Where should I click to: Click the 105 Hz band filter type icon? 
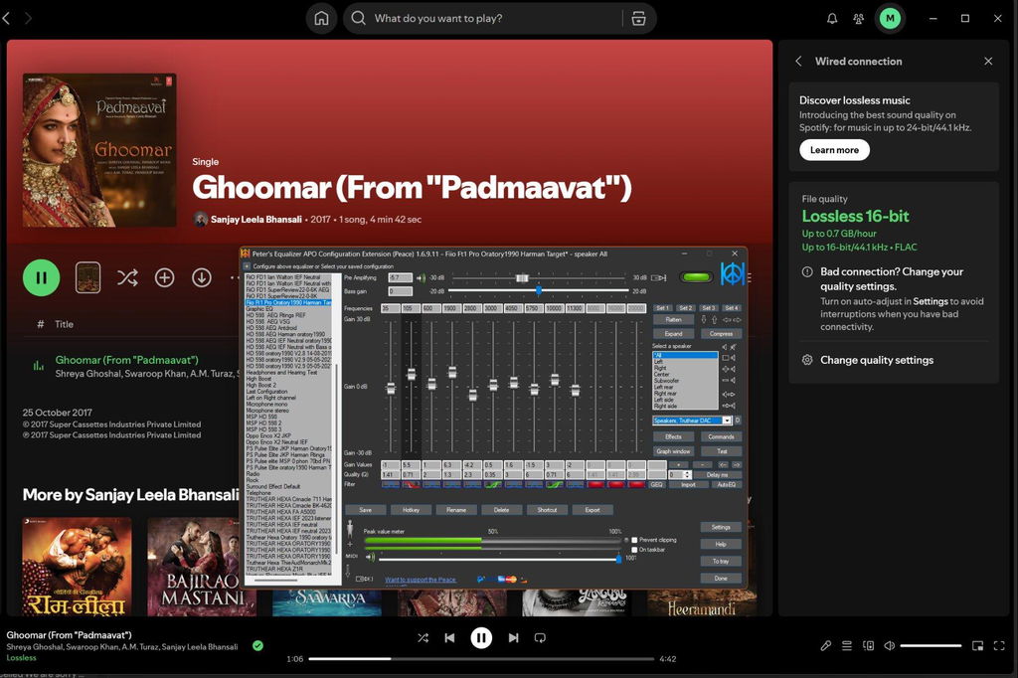[x=411, y=484]
